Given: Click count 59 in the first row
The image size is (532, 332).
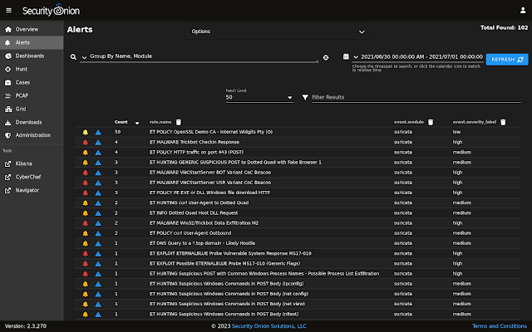Looking at the screenshot, I should pos(117,132).
